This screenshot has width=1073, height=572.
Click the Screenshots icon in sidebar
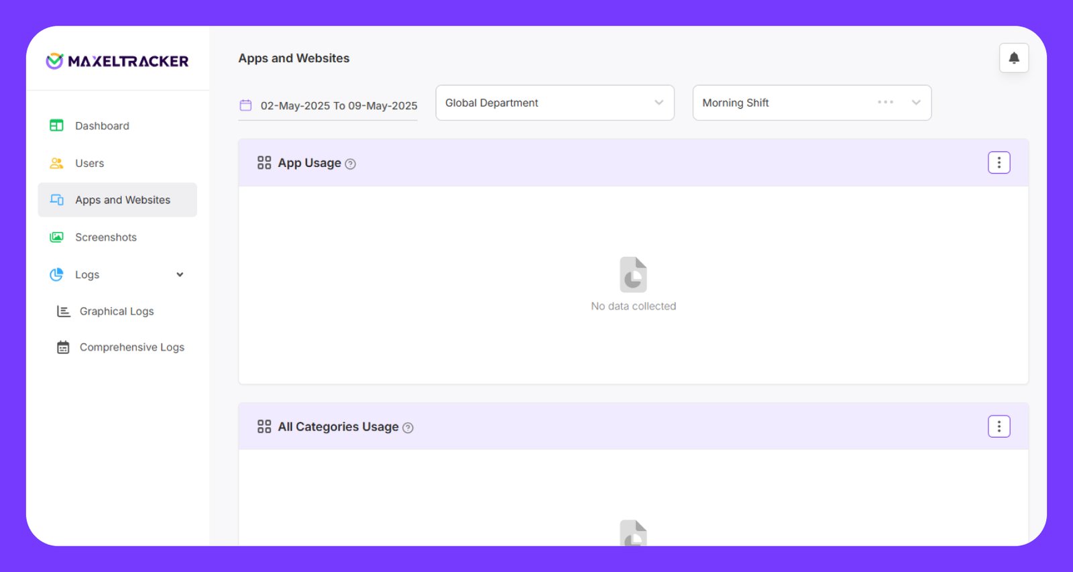[x=57, y=237]
